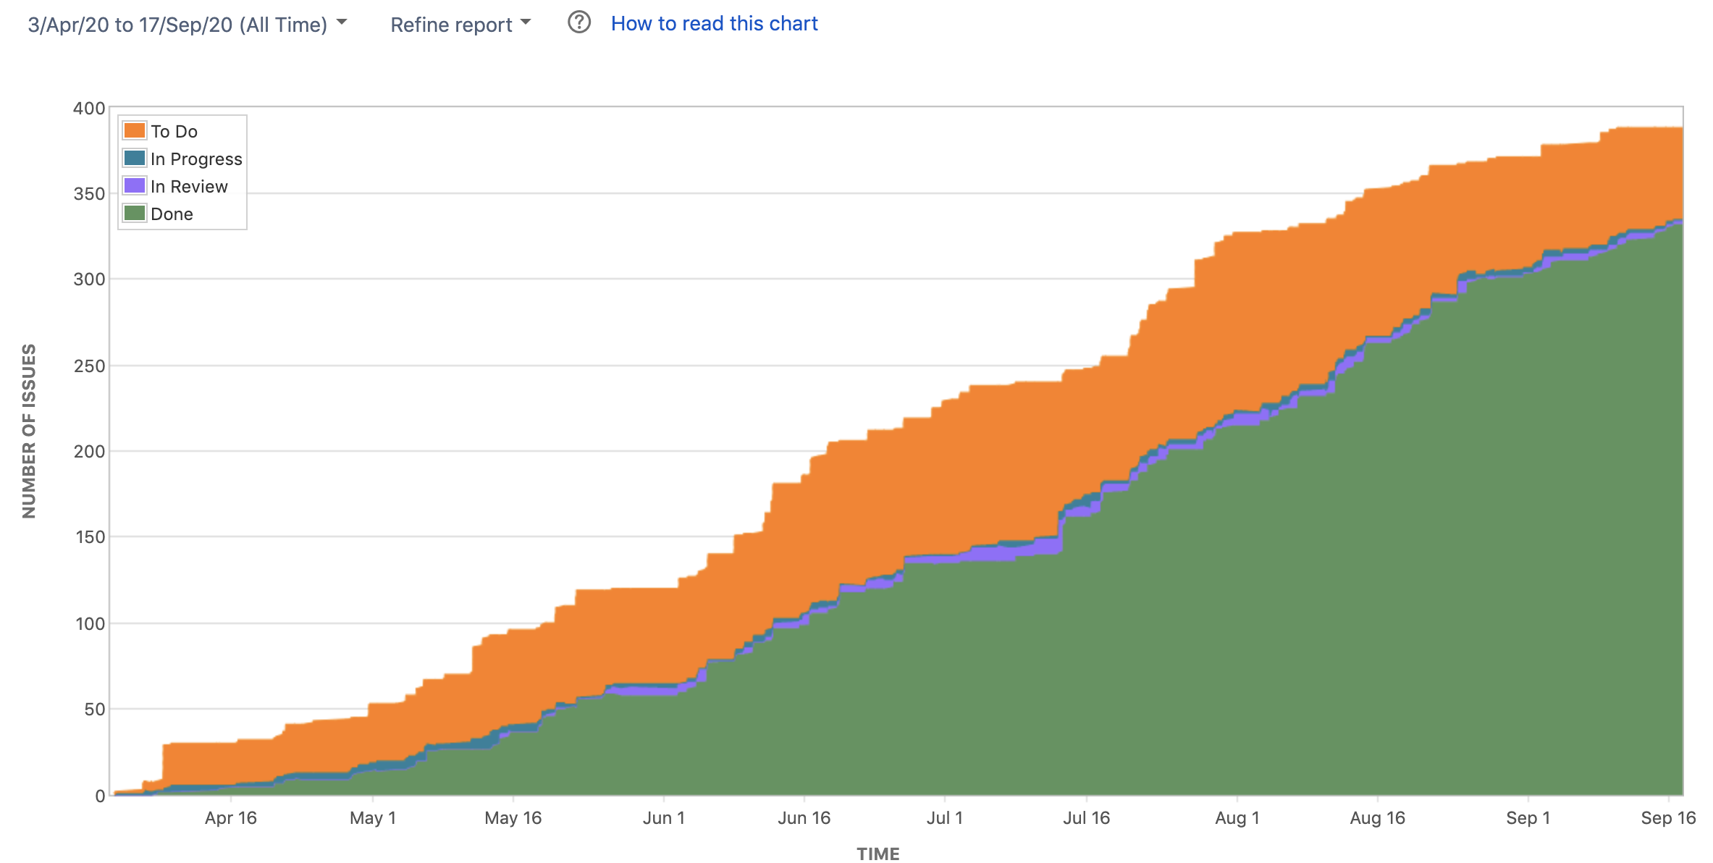Click the 'Jun 16' x-axis label

804,818
